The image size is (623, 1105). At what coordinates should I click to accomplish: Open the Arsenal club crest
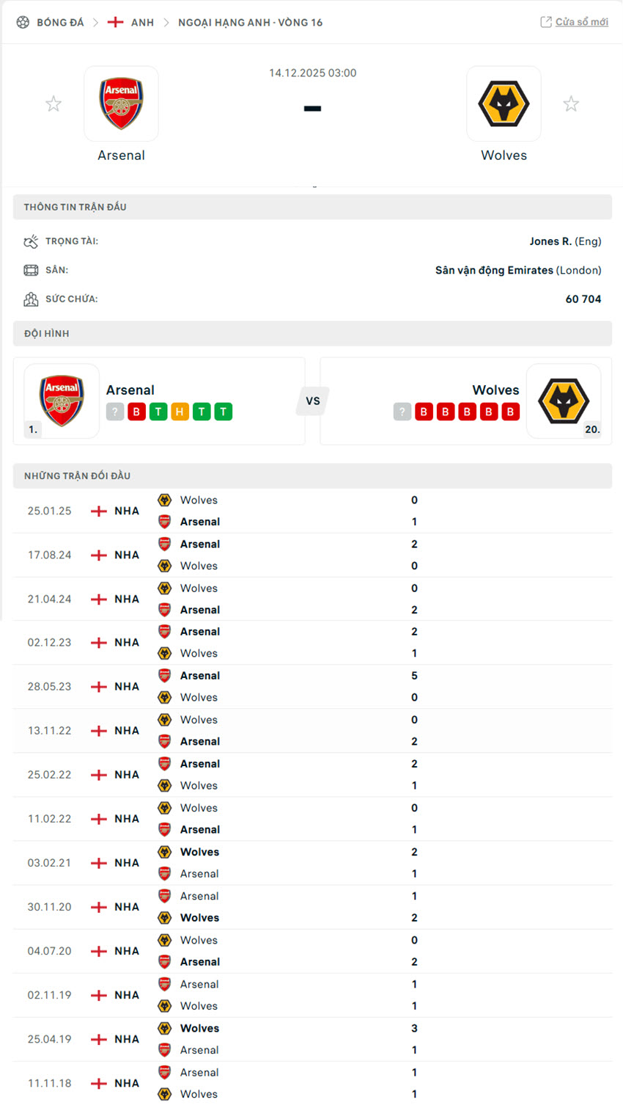coord(121,103)
